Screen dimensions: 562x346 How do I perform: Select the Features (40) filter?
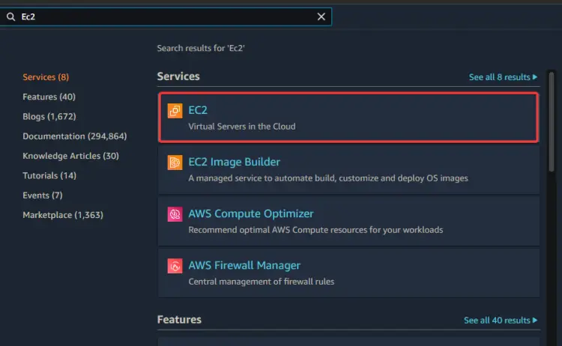coord(49,97)
